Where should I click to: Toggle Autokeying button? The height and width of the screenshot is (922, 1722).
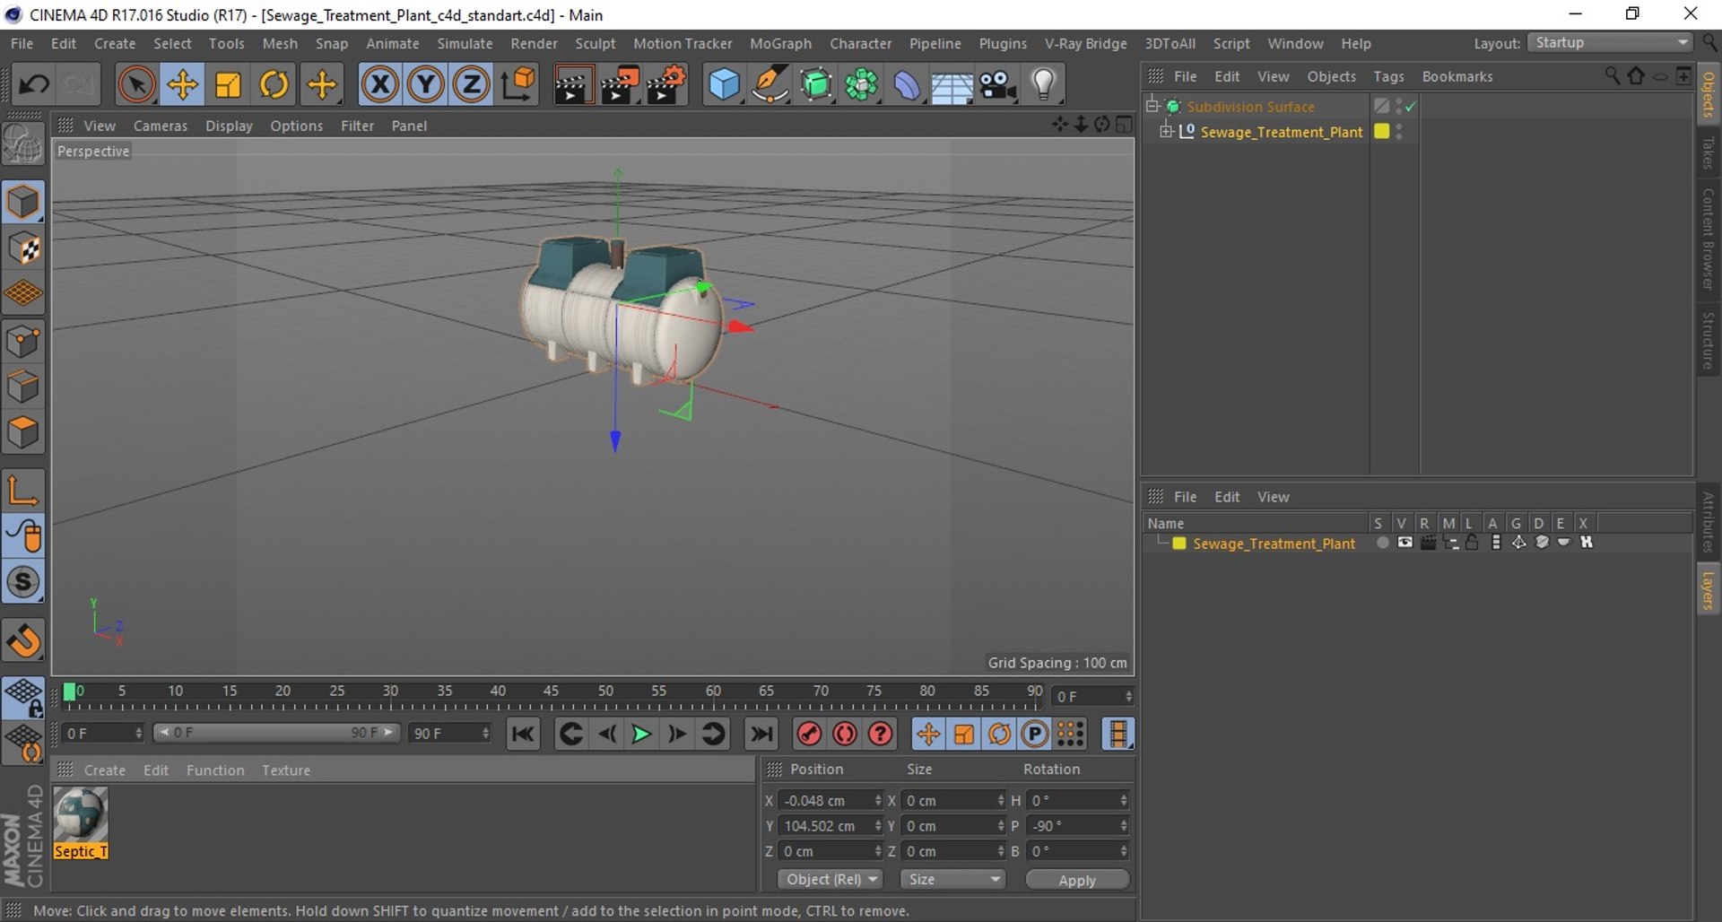click(x=845, y=735)
